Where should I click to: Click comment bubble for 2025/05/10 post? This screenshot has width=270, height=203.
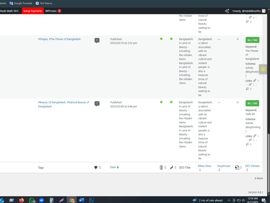pos(97,40)
